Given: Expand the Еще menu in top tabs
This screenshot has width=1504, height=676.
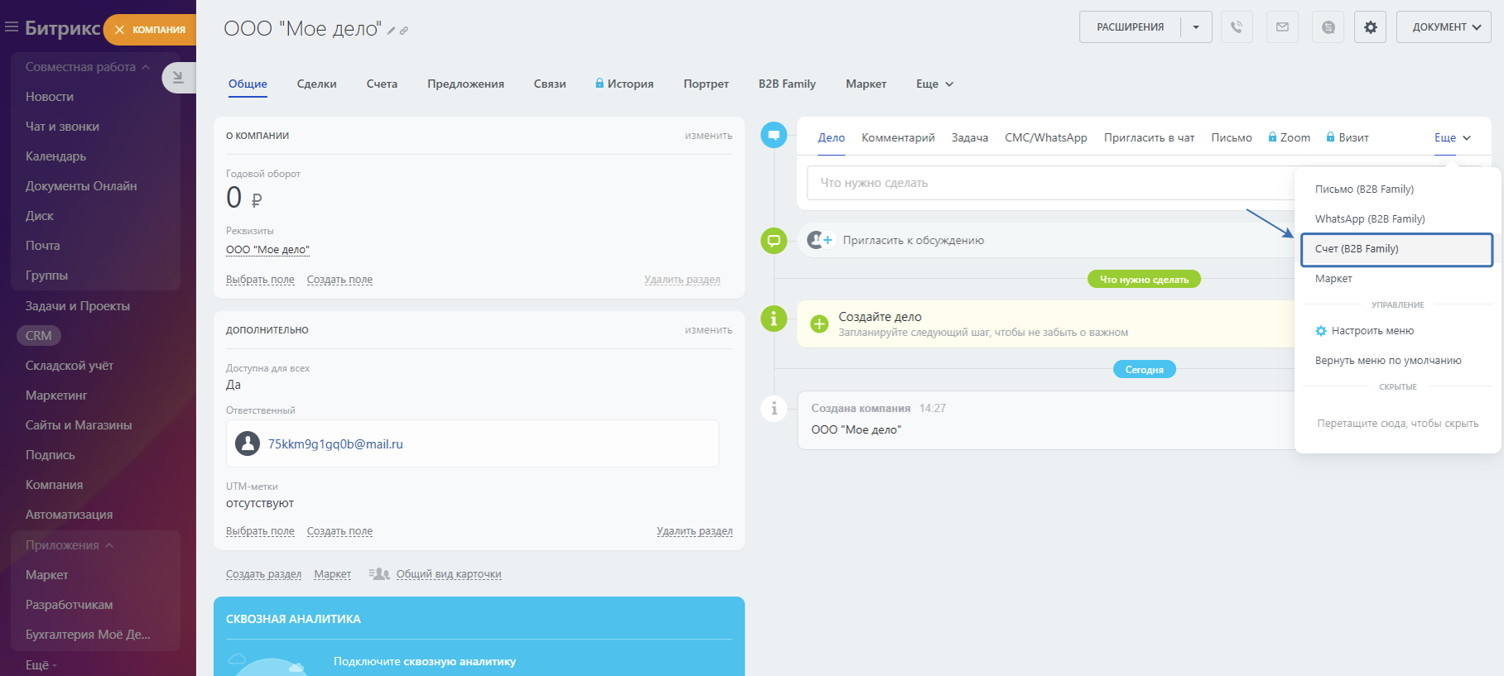Looking at the screenshot, I should coord(934,84).
